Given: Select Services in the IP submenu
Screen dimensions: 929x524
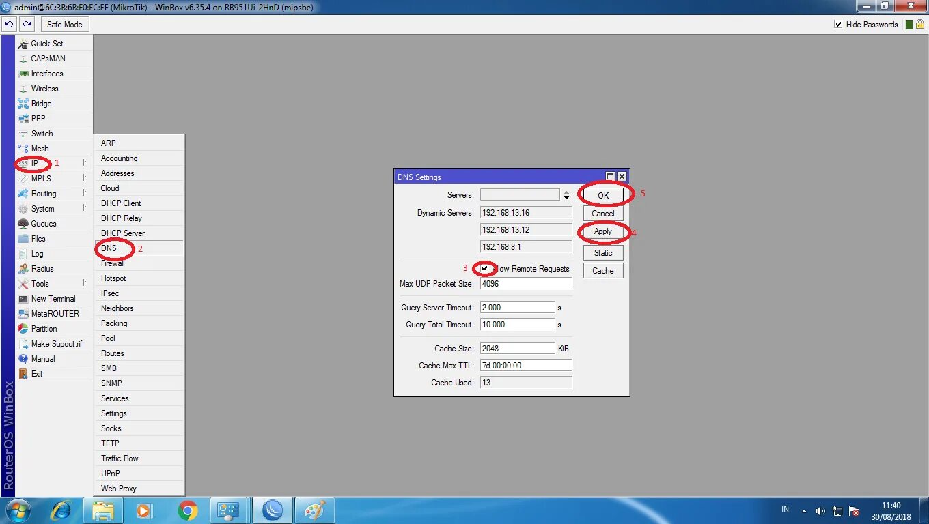Looking at the screenshot, I should click(139, 398).
